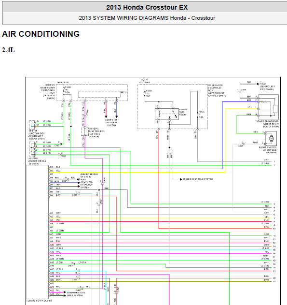Image resolution: width=287 pixels, height=305 pixels.
Task: Click the "AIR CONDITIONING" heading
Action: click(x=41, y=34)
